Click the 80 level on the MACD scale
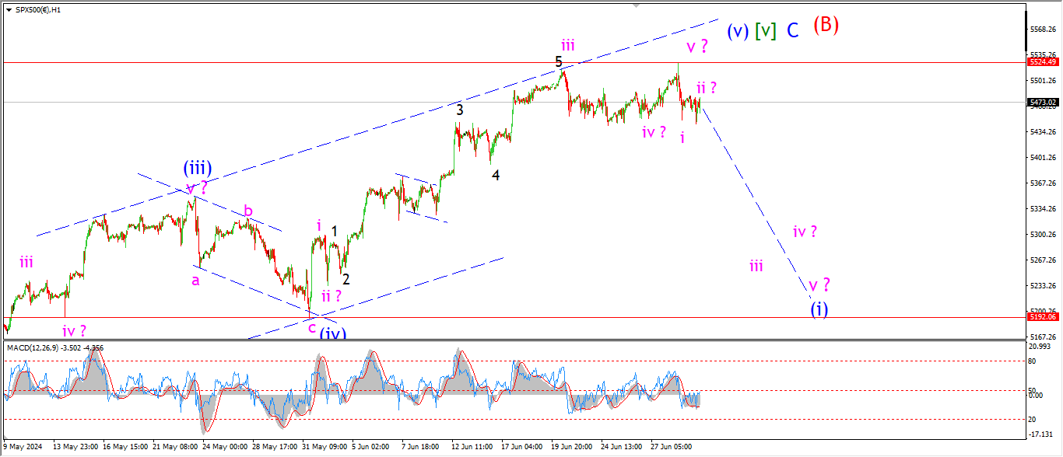The width and height of the screenshot is (1063, 457). click(1033, 361)
